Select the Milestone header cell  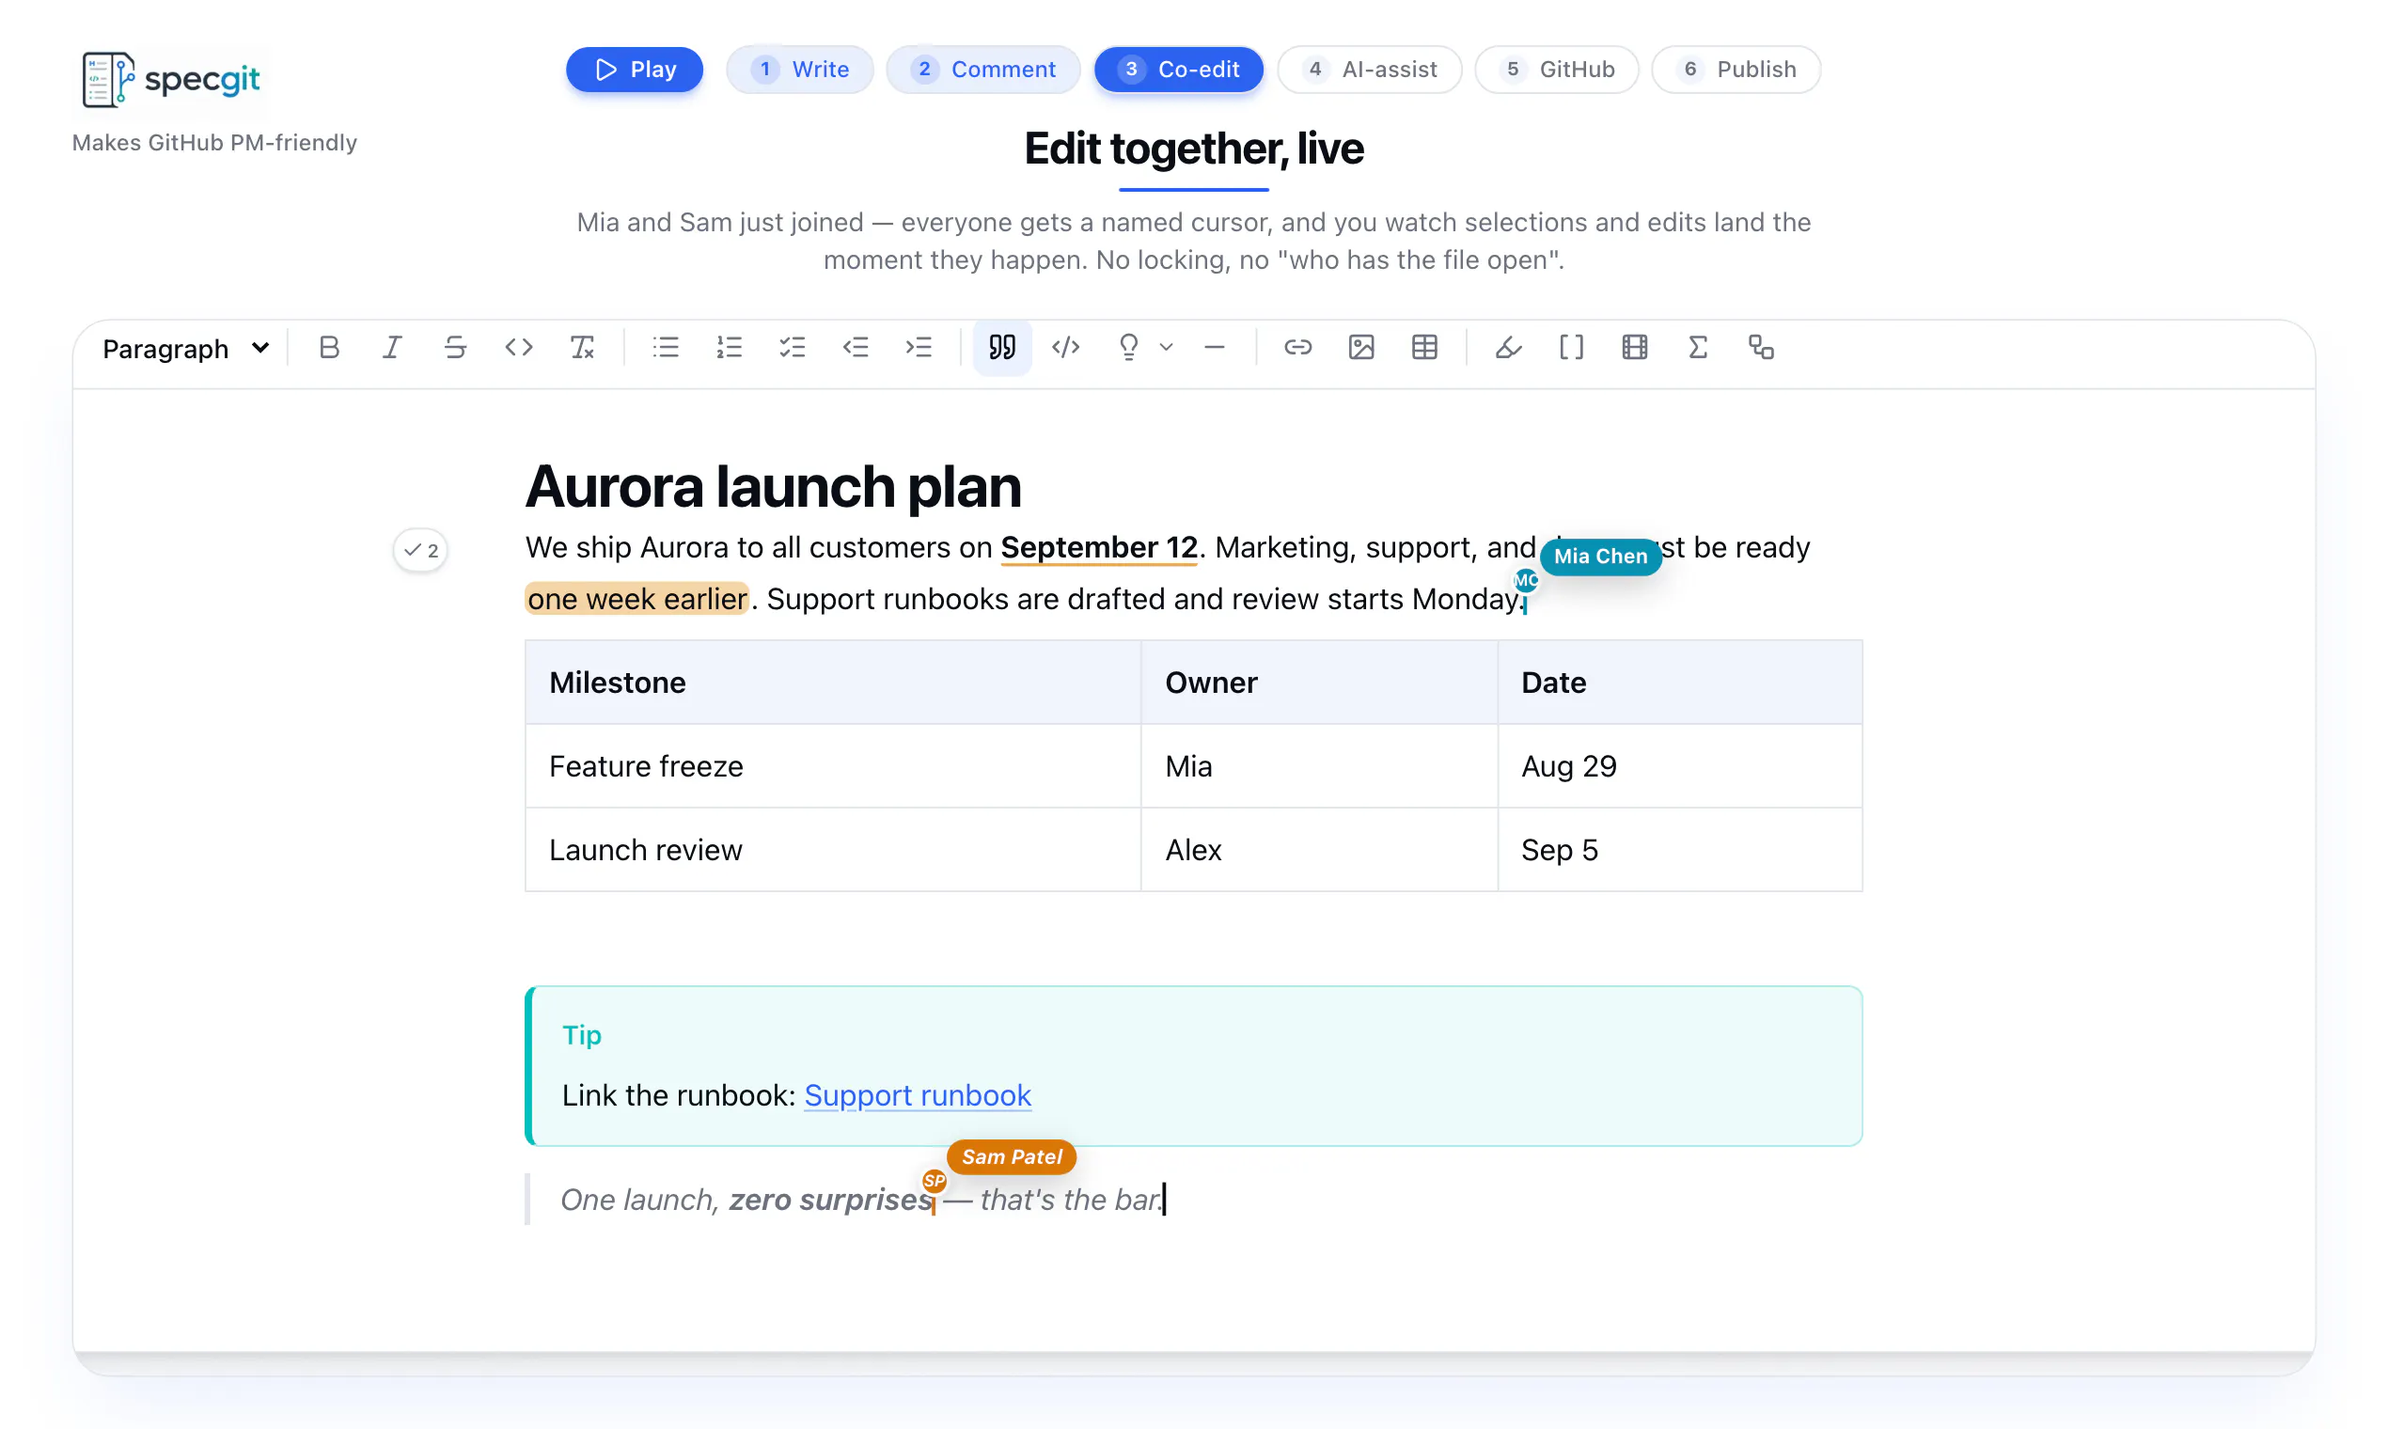point(833,683)
